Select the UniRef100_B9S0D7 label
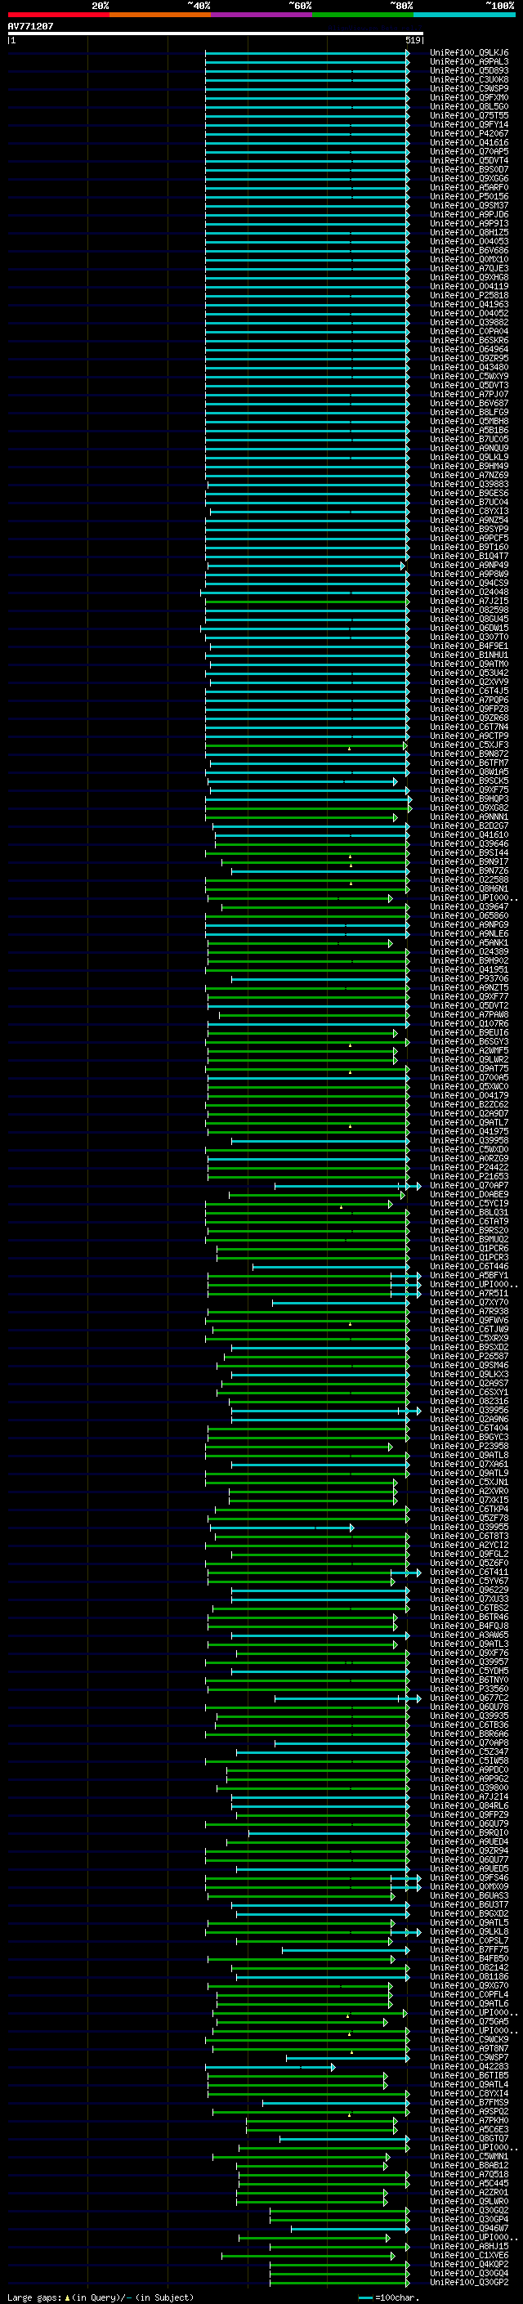523x2304 pixels. point(469,169)
